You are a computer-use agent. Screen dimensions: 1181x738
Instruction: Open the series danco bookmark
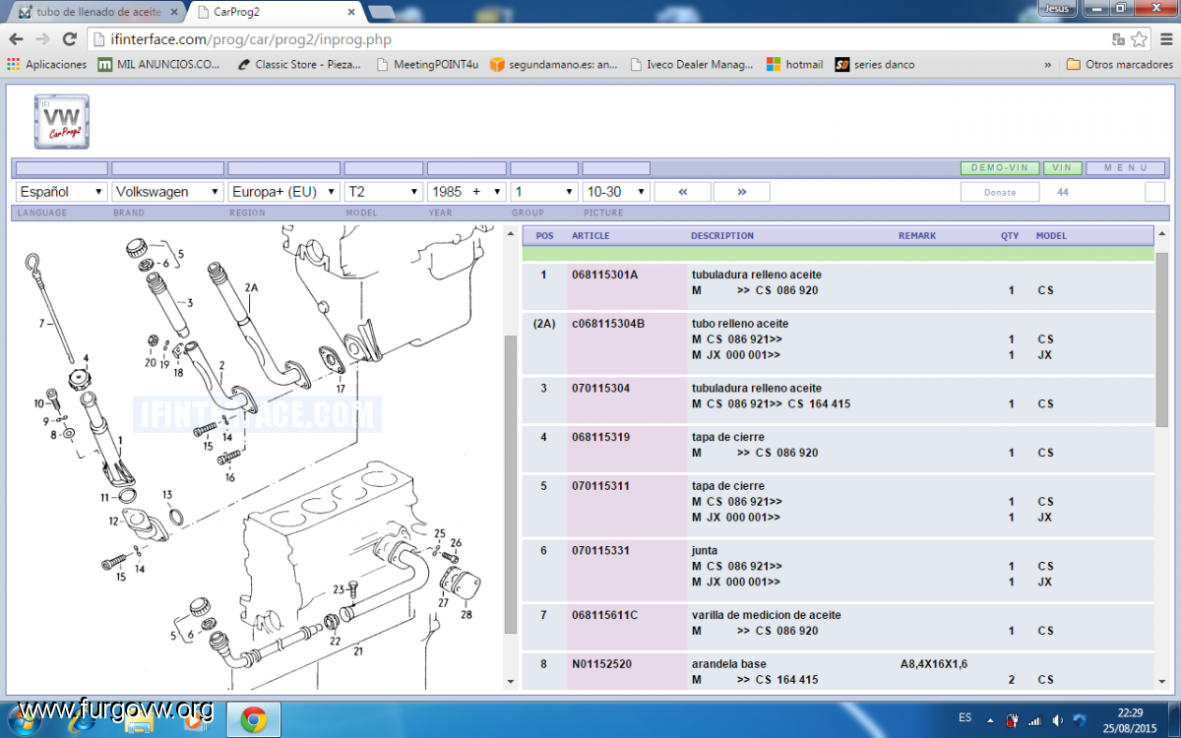875,65
